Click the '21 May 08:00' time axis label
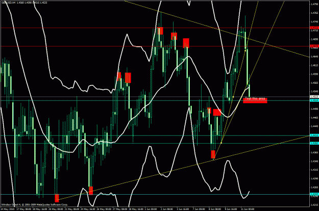This screenshot has height=211, width=319. coord(72,209)
